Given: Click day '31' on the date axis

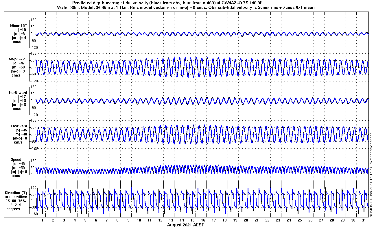Looking at the screenshot, I should point(364,220).
